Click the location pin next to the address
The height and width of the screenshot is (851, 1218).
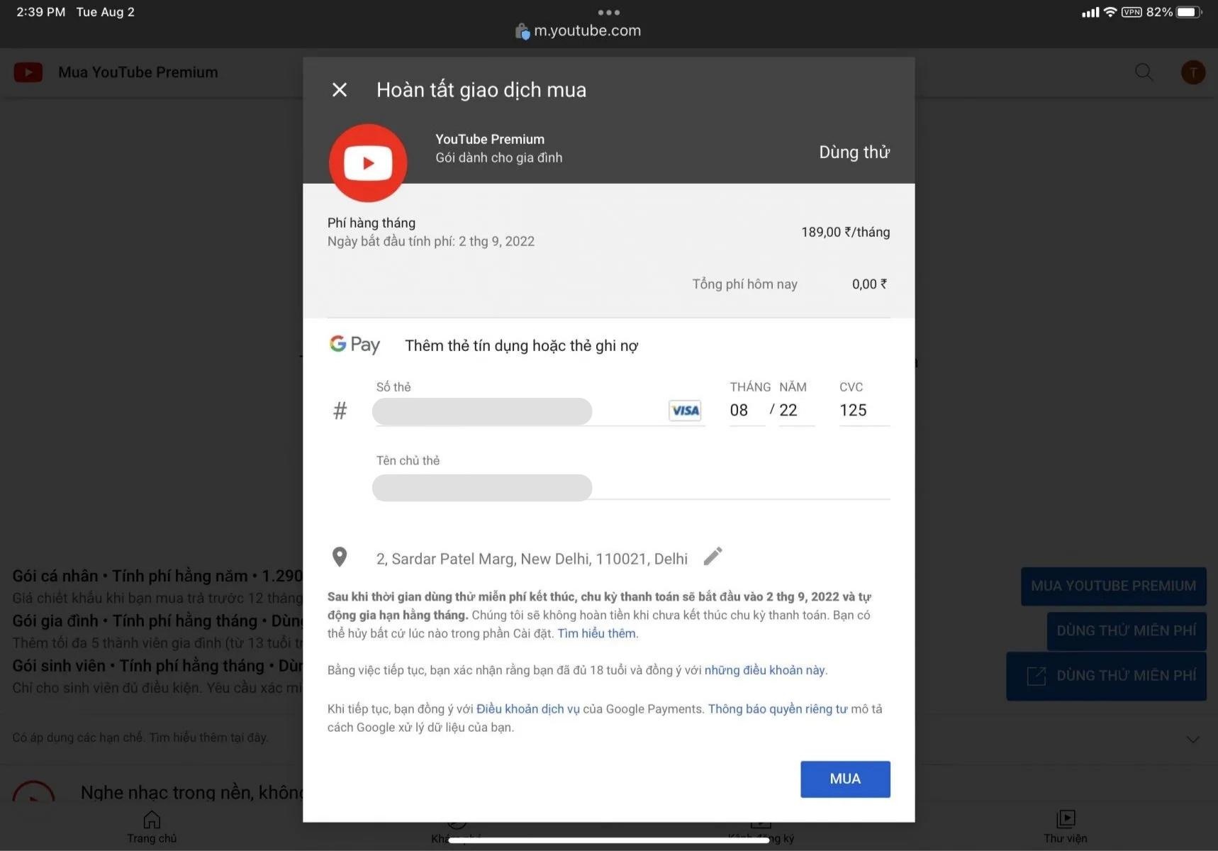340,557
